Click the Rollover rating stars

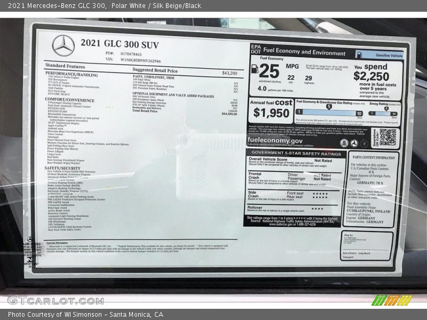[x=317, y=209]
